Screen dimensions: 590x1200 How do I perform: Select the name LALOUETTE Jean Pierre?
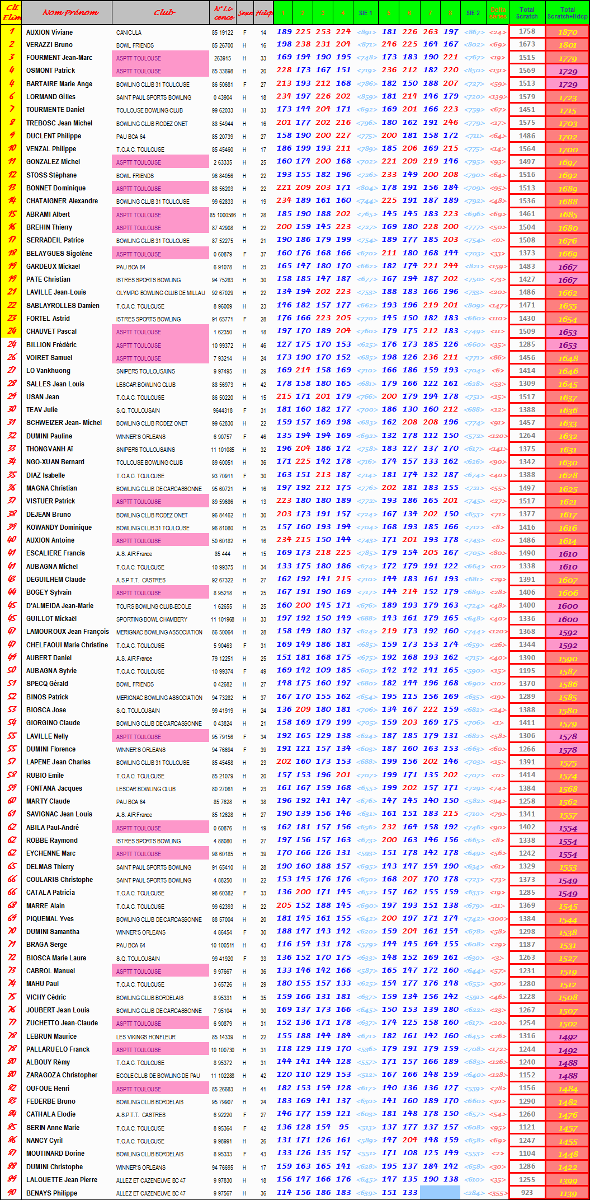62,1180
